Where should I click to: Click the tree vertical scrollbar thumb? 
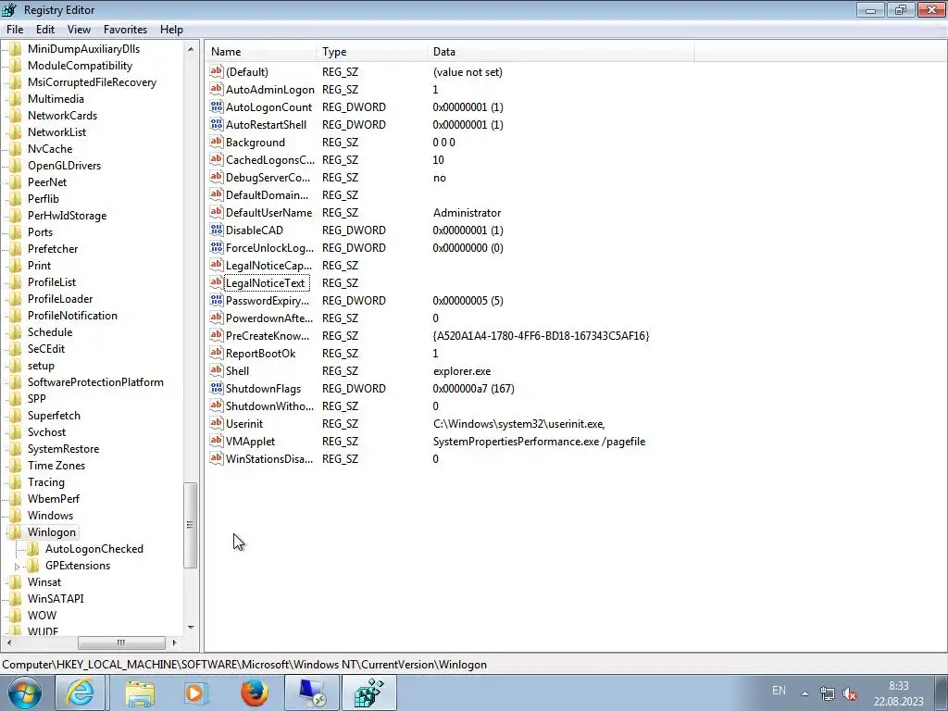(191, 525)
